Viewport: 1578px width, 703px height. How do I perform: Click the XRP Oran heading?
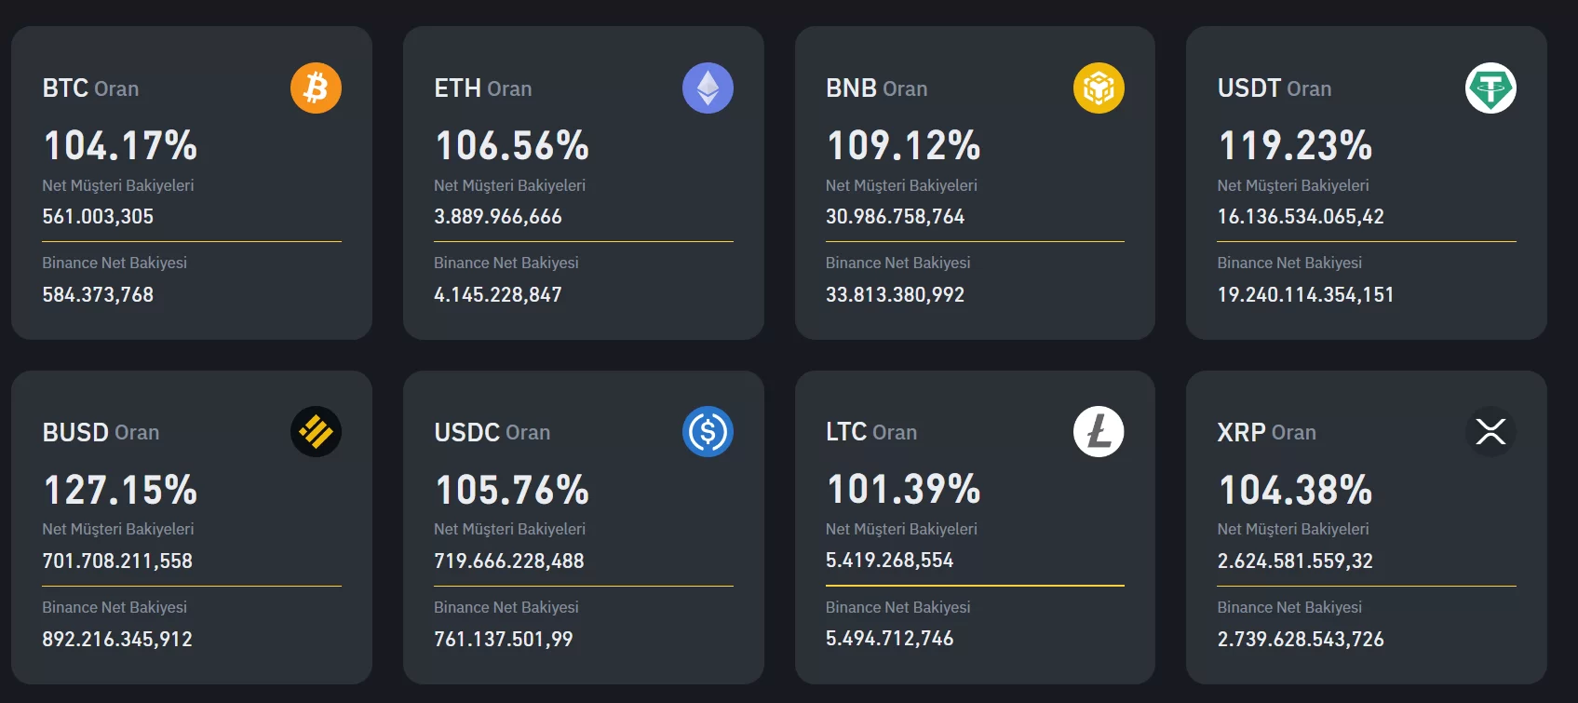pyautogui.click(x=1266, y=432)
